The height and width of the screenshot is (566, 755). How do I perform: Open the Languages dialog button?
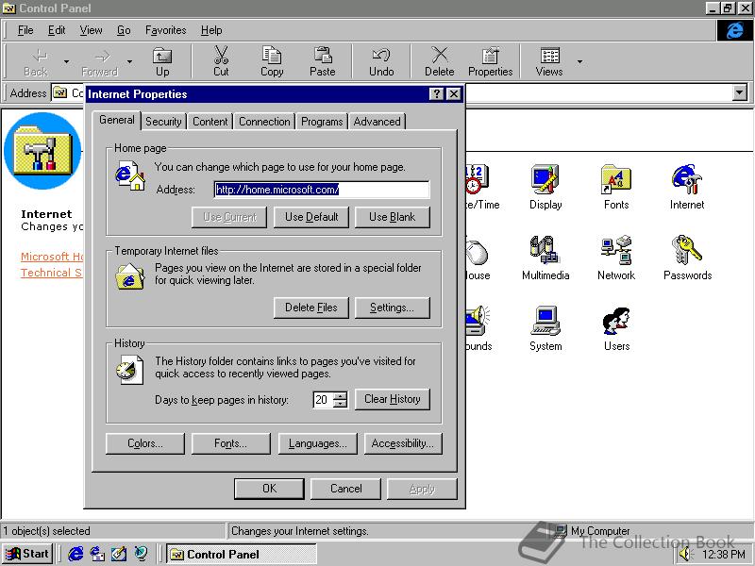coord(317,443)
